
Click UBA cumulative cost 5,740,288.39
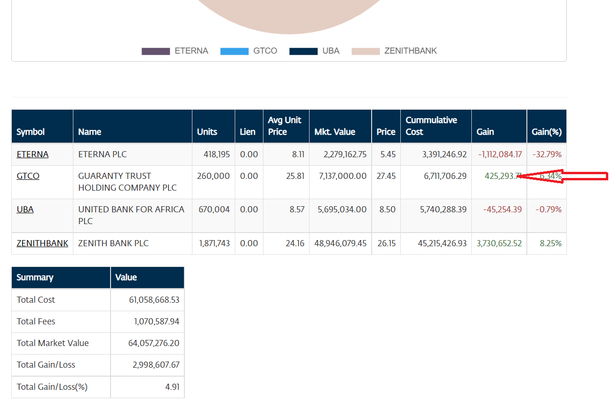pos(443,210)
